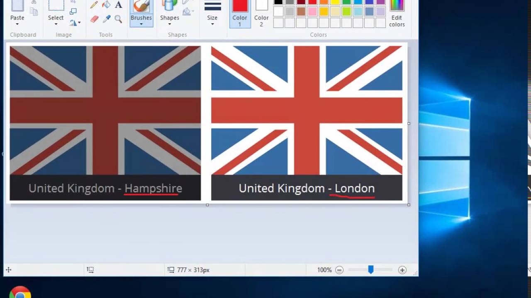Click the United Kingdom - London flag image

click(x=307, y=110)
